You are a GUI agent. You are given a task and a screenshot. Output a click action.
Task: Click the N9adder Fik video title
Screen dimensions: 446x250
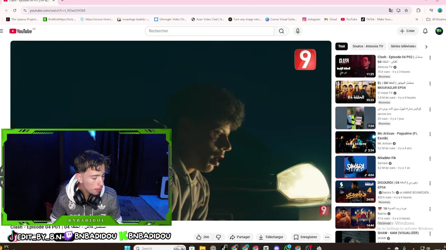(386, 158)
